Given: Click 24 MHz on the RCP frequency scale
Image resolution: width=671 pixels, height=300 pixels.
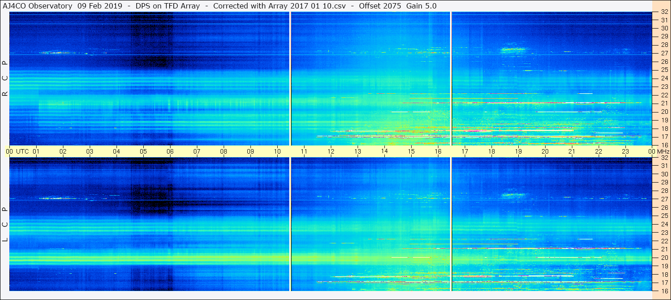Looking at the screenshot, I should tap(664, 78).
